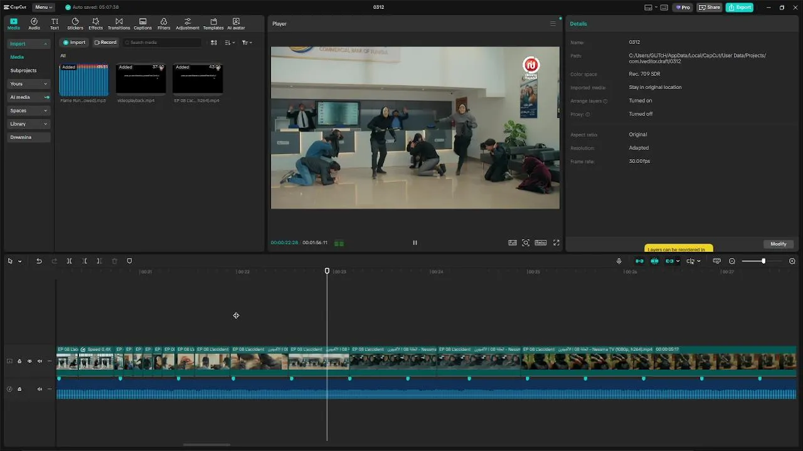
Task: Delete right of playhead
Action: pos(99,261)
